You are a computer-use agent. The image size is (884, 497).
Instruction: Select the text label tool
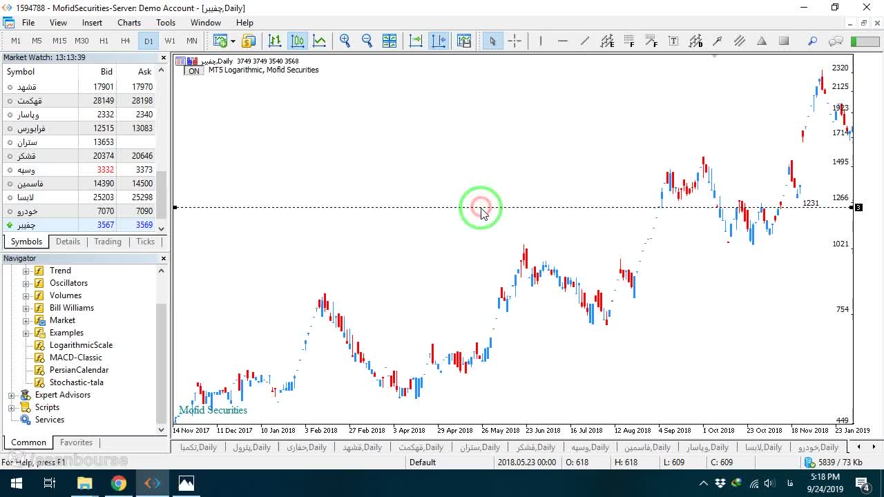click(673, 41)
